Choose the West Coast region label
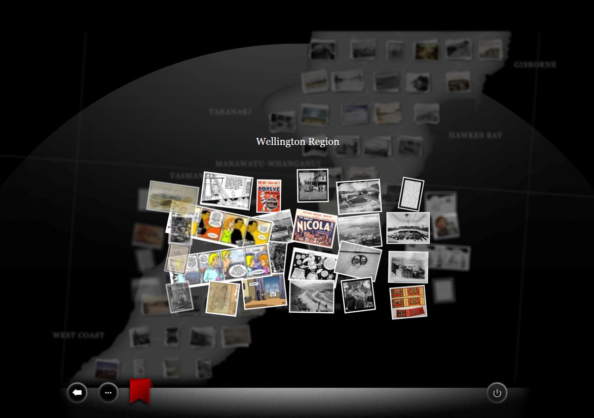594x418 pixels. [x=78, y=335]
